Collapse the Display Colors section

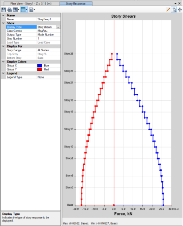(x=4, y=62)
